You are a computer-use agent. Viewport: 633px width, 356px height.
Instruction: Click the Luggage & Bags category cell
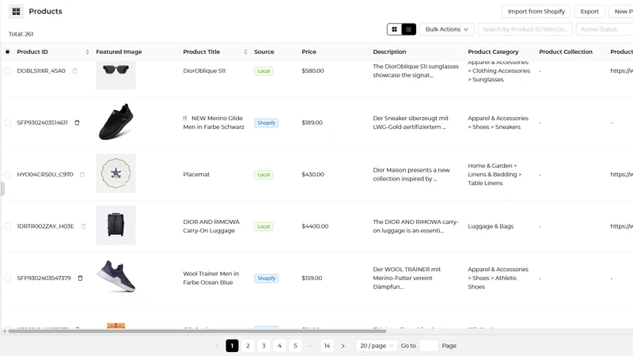[491, 226]
